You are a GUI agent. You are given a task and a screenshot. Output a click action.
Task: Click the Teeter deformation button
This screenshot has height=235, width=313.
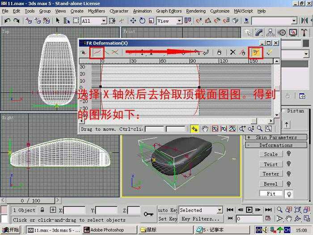pyautogui.click(x=271, y=174)
